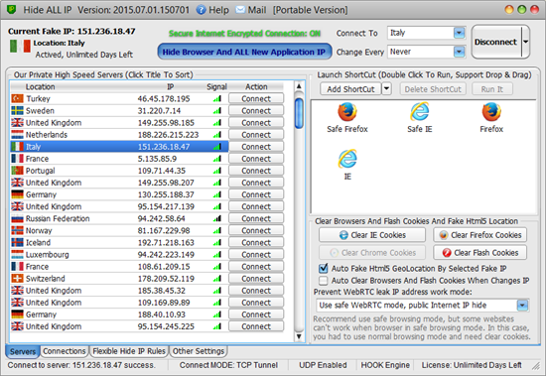Switch to the Servers tab
The image size is (546, 376).
pyautogui.click(x=23, y=351)
